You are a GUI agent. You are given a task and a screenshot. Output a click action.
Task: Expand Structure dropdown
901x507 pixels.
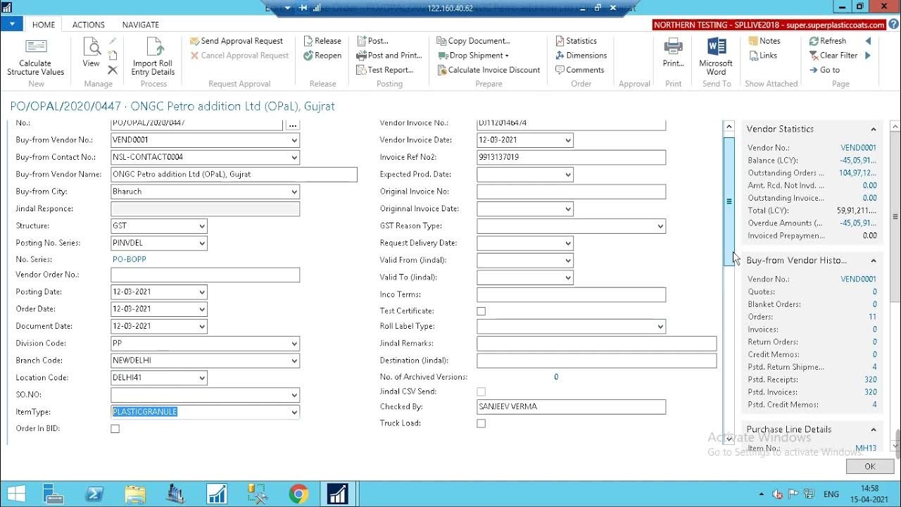coord(202,226)
